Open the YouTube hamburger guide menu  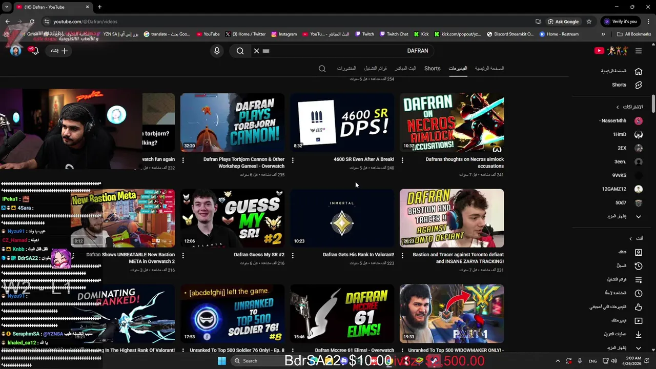tap(638, 51)
